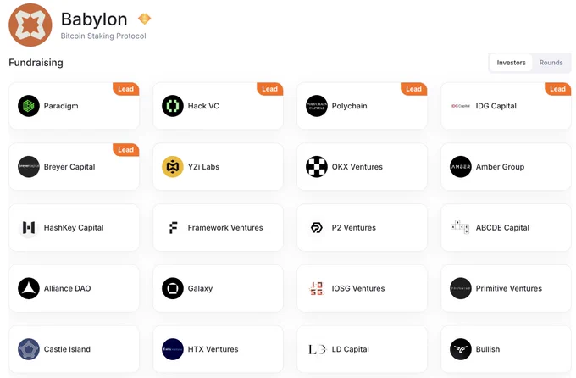Switch to the Investors tab

click(x=511, y=63)
